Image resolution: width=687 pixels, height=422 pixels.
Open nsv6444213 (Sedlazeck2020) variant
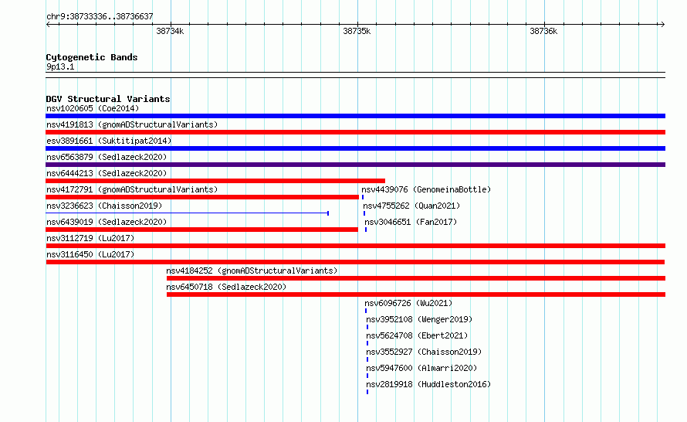(x=107, y=173)
